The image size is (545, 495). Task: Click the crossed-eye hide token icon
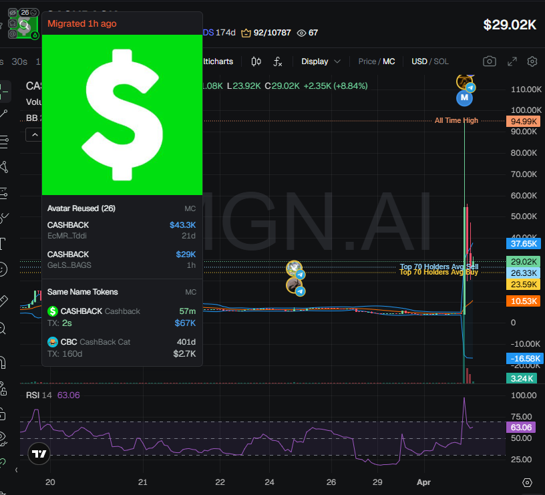[x=13, y=13]
